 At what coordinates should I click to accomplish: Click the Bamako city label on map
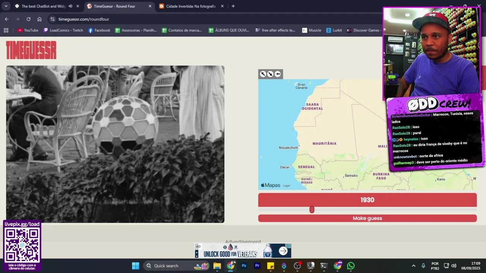pyautogui.click(x=351, y=176)
